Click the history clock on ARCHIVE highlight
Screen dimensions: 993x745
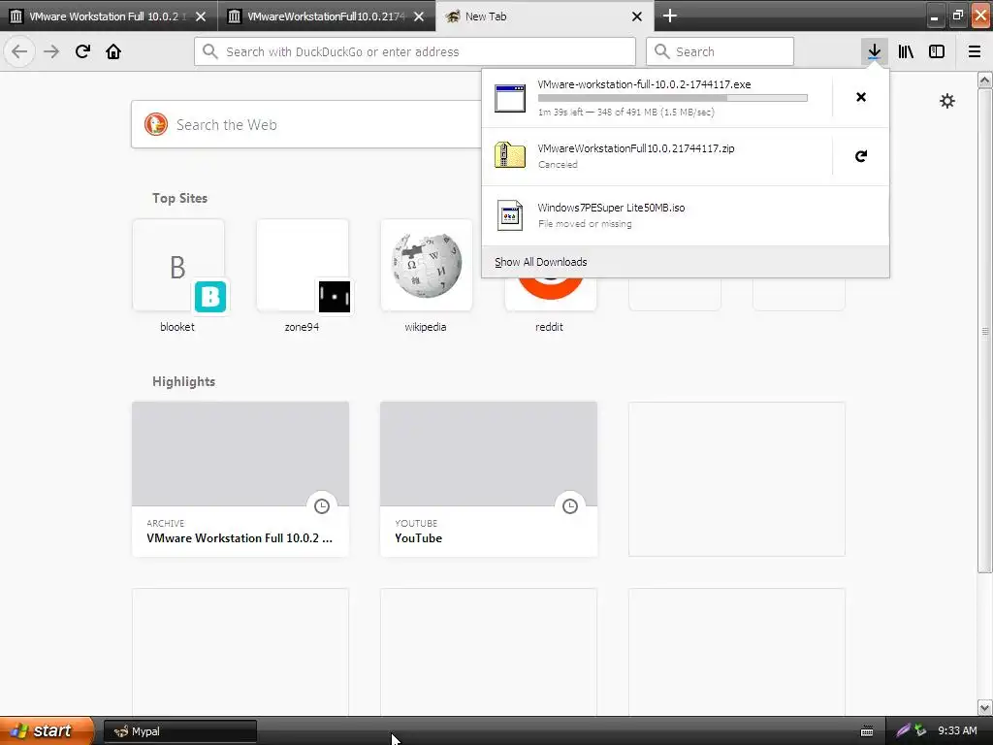[322, 505]
